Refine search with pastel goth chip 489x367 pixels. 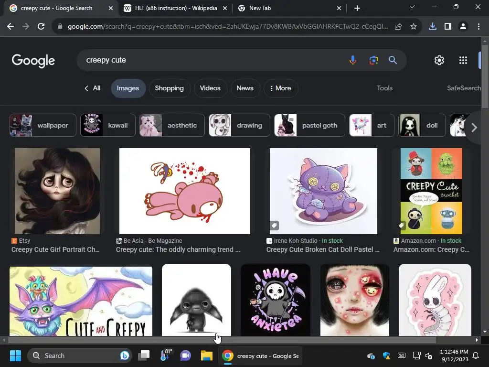[309, 125]
